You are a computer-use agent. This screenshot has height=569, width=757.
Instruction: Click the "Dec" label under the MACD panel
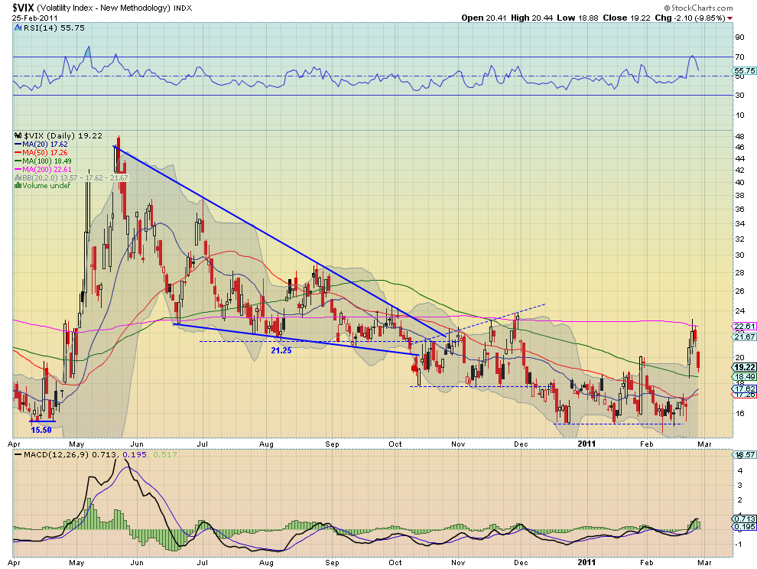(521, 563)
